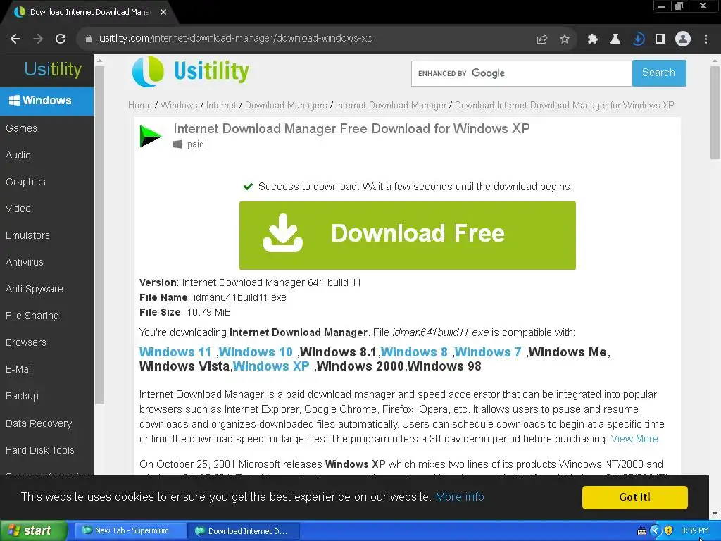Click the sidebar Usitility title
This screenshot has height=541, width=721.
[53, 69]
